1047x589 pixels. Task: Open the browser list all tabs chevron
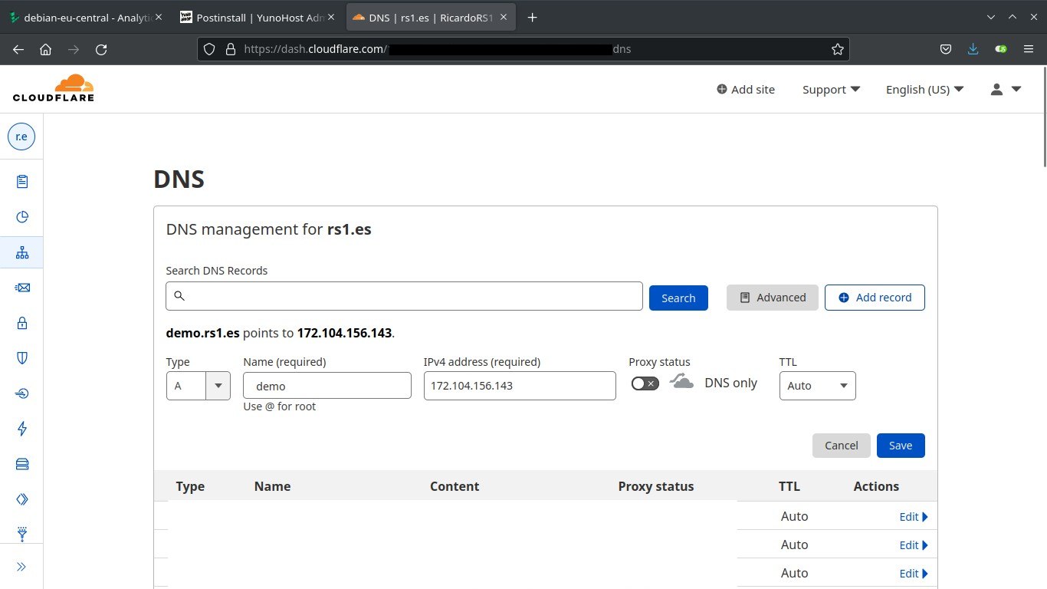(x=990, y=17)
